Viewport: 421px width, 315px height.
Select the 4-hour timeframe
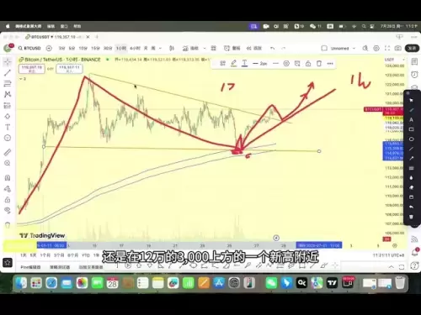tap(135, 48)
